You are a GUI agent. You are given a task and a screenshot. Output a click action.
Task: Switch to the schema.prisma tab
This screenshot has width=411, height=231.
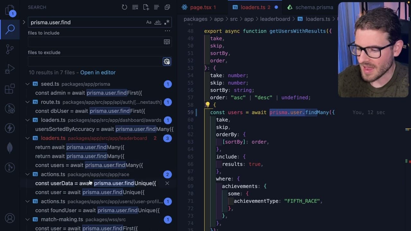pos(310,7)
